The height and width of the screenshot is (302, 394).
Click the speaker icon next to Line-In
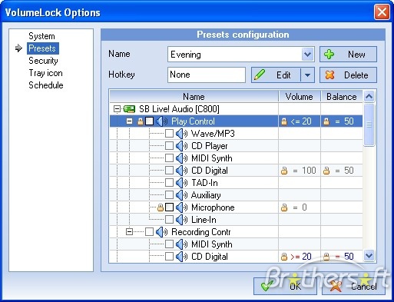click(x=182, y=220)
